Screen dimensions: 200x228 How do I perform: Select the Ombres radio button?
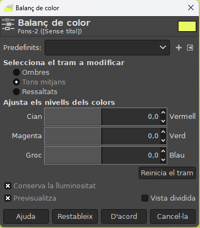[x=16, y=73]
